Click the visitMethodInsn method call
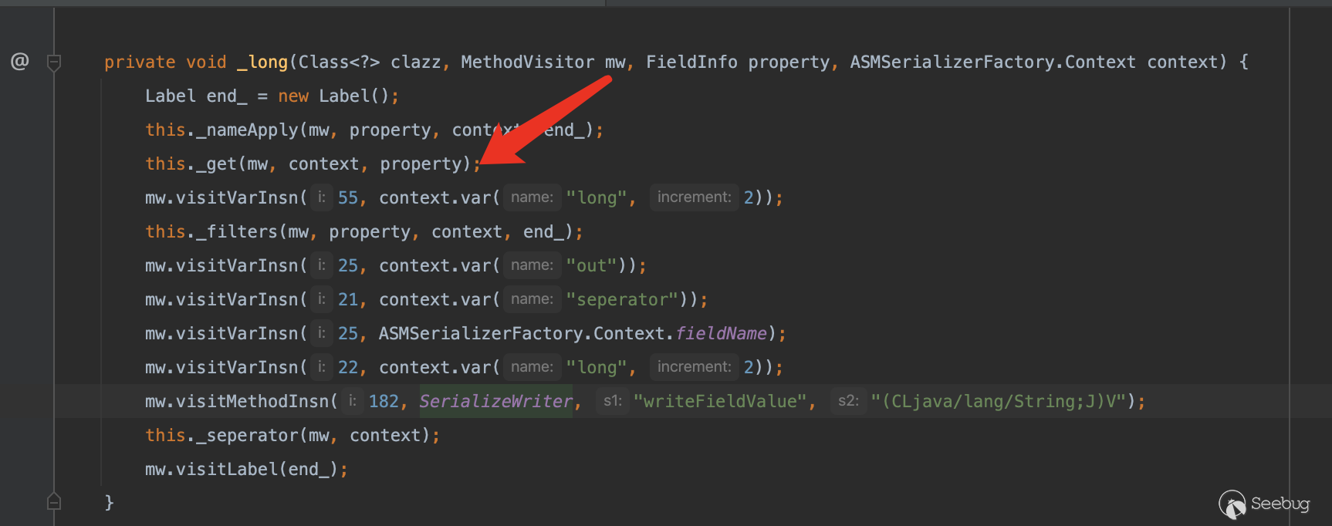This screenshot has width=1332, height=526. point(252,401)
